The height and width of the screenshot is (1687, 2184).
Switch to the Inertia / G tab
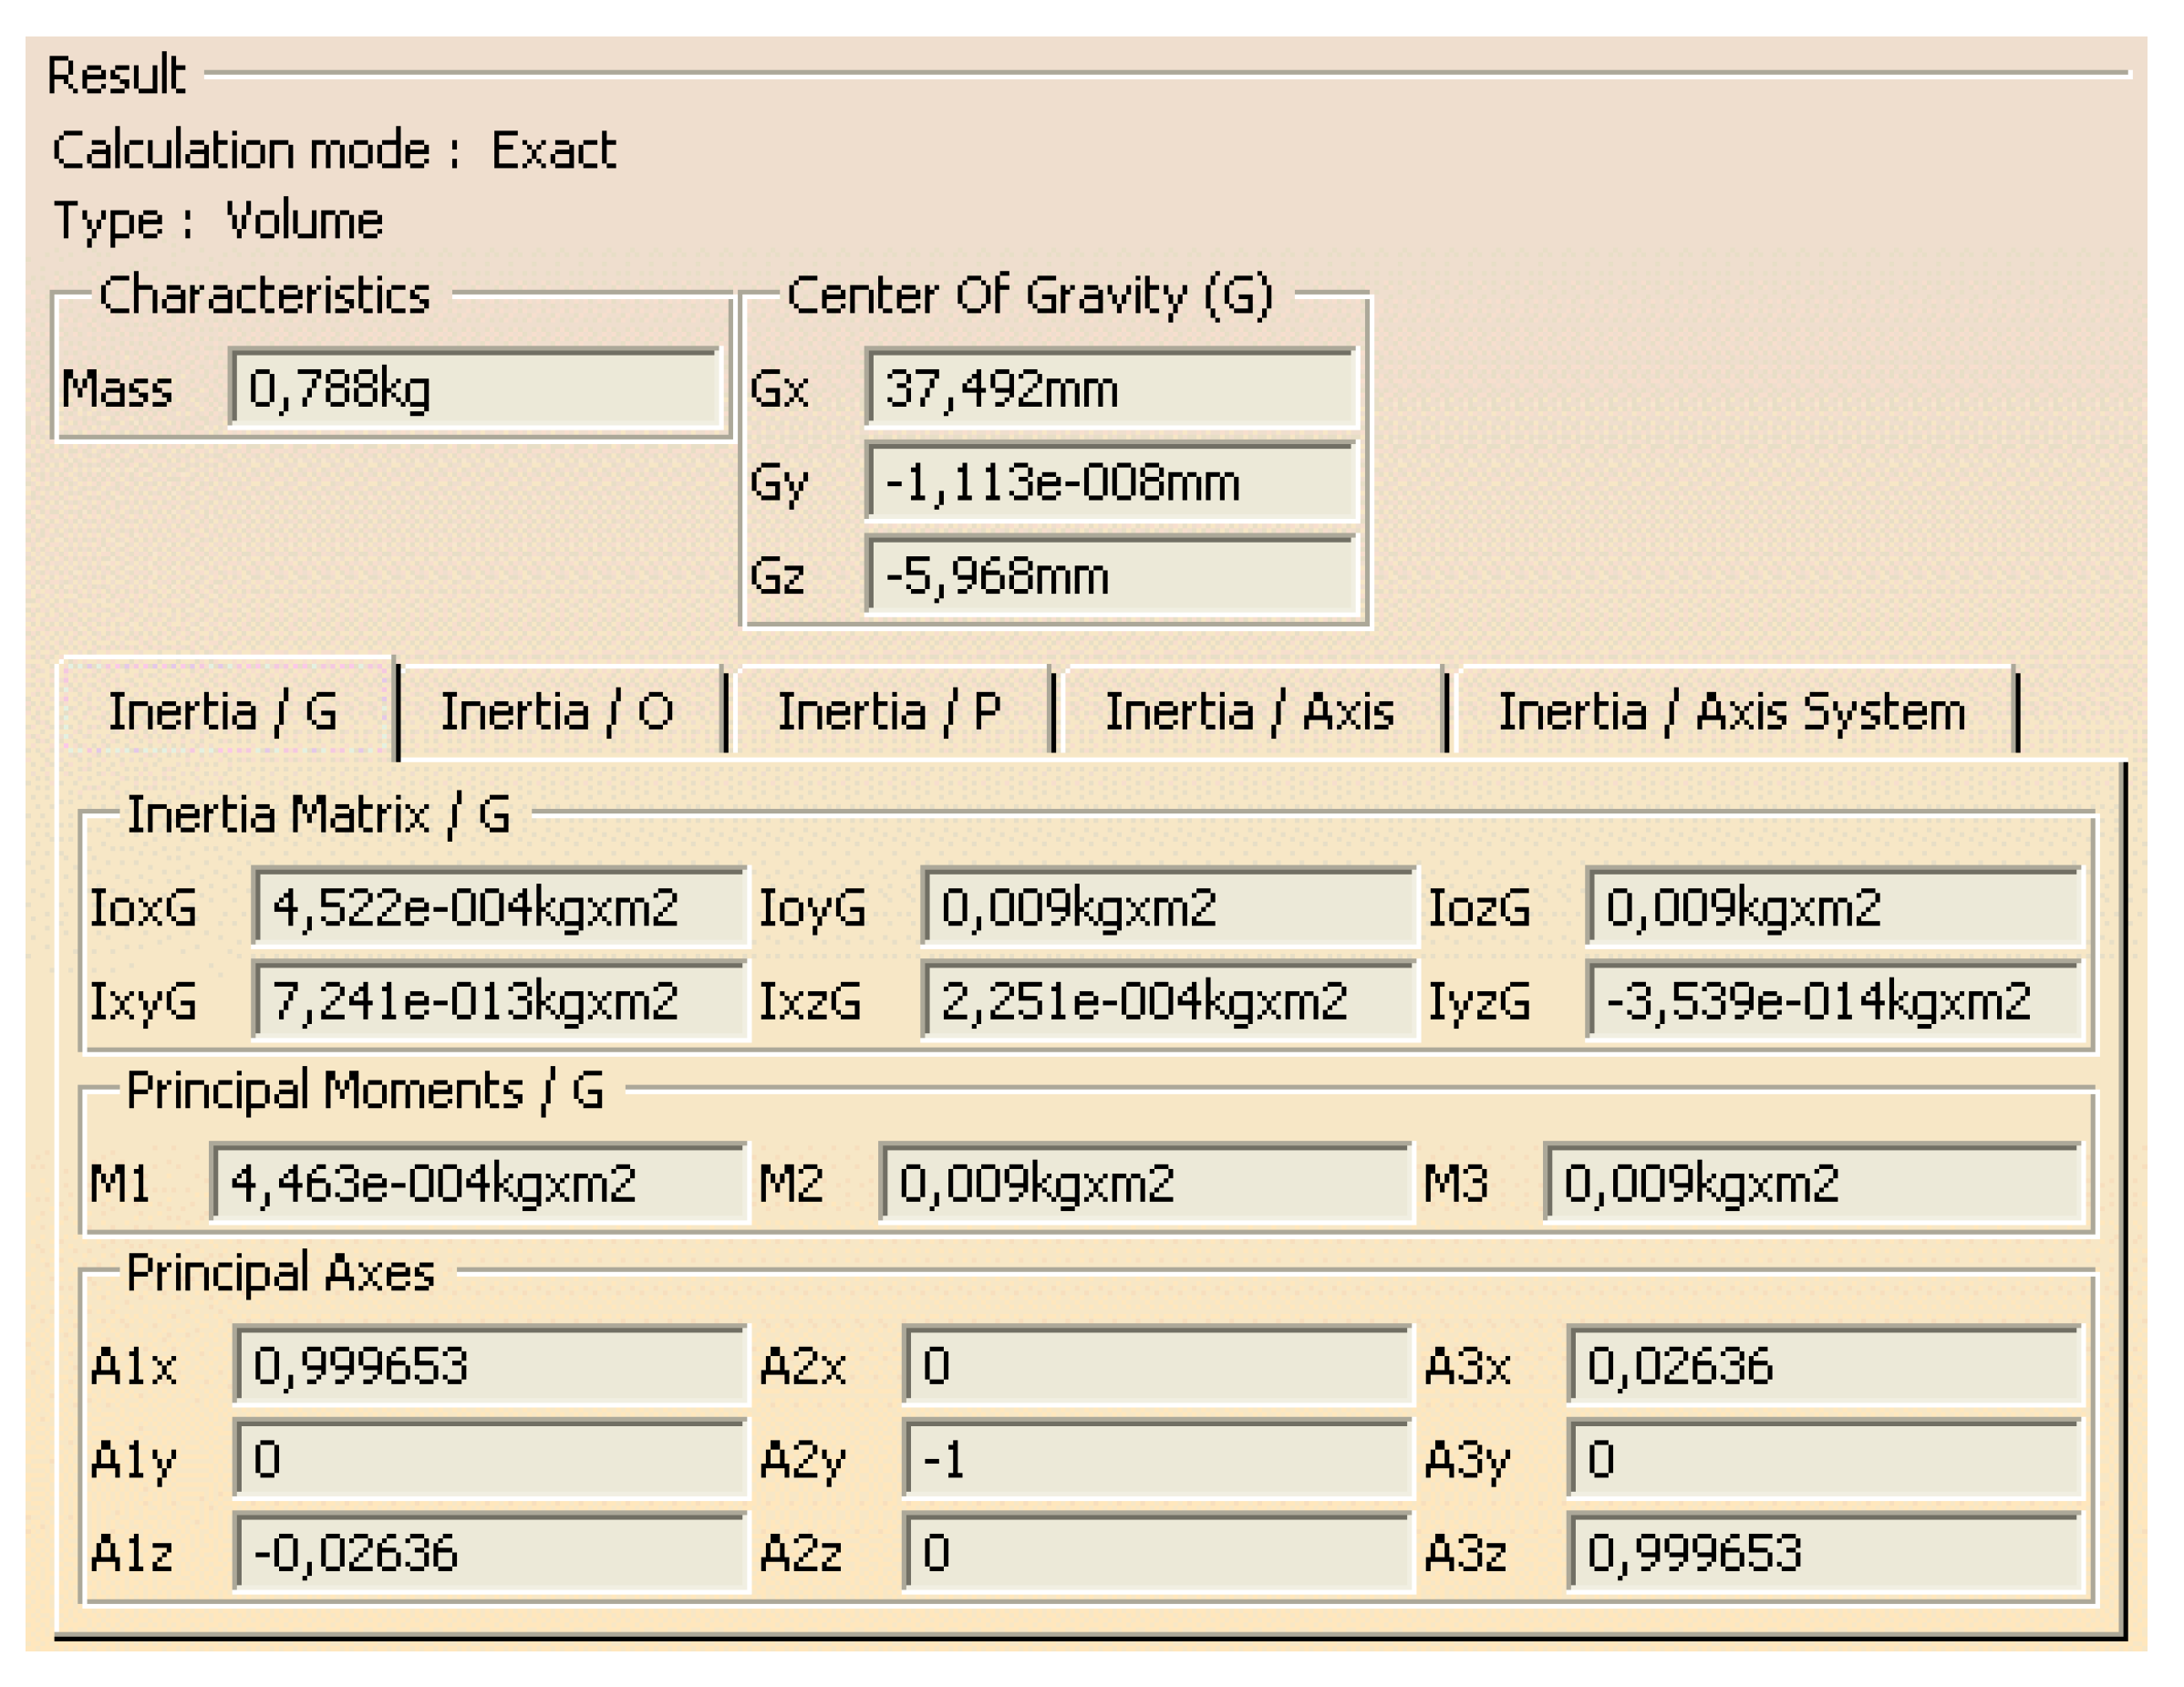pos(224,712)
